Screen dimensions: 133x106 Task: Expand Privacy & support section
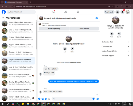[x=115, y=56]
